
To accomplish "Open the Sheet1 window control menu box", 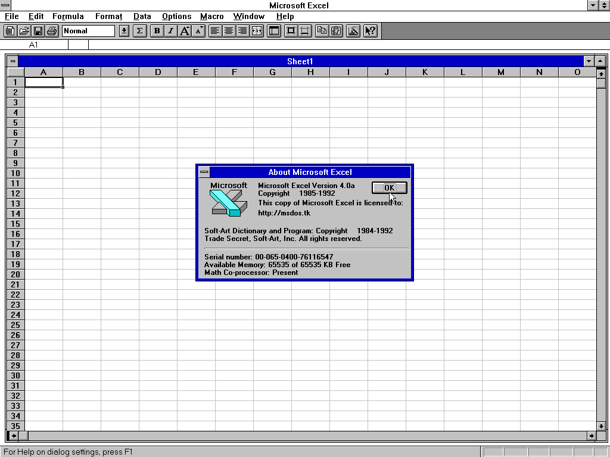I will click(x=13, y=61).
